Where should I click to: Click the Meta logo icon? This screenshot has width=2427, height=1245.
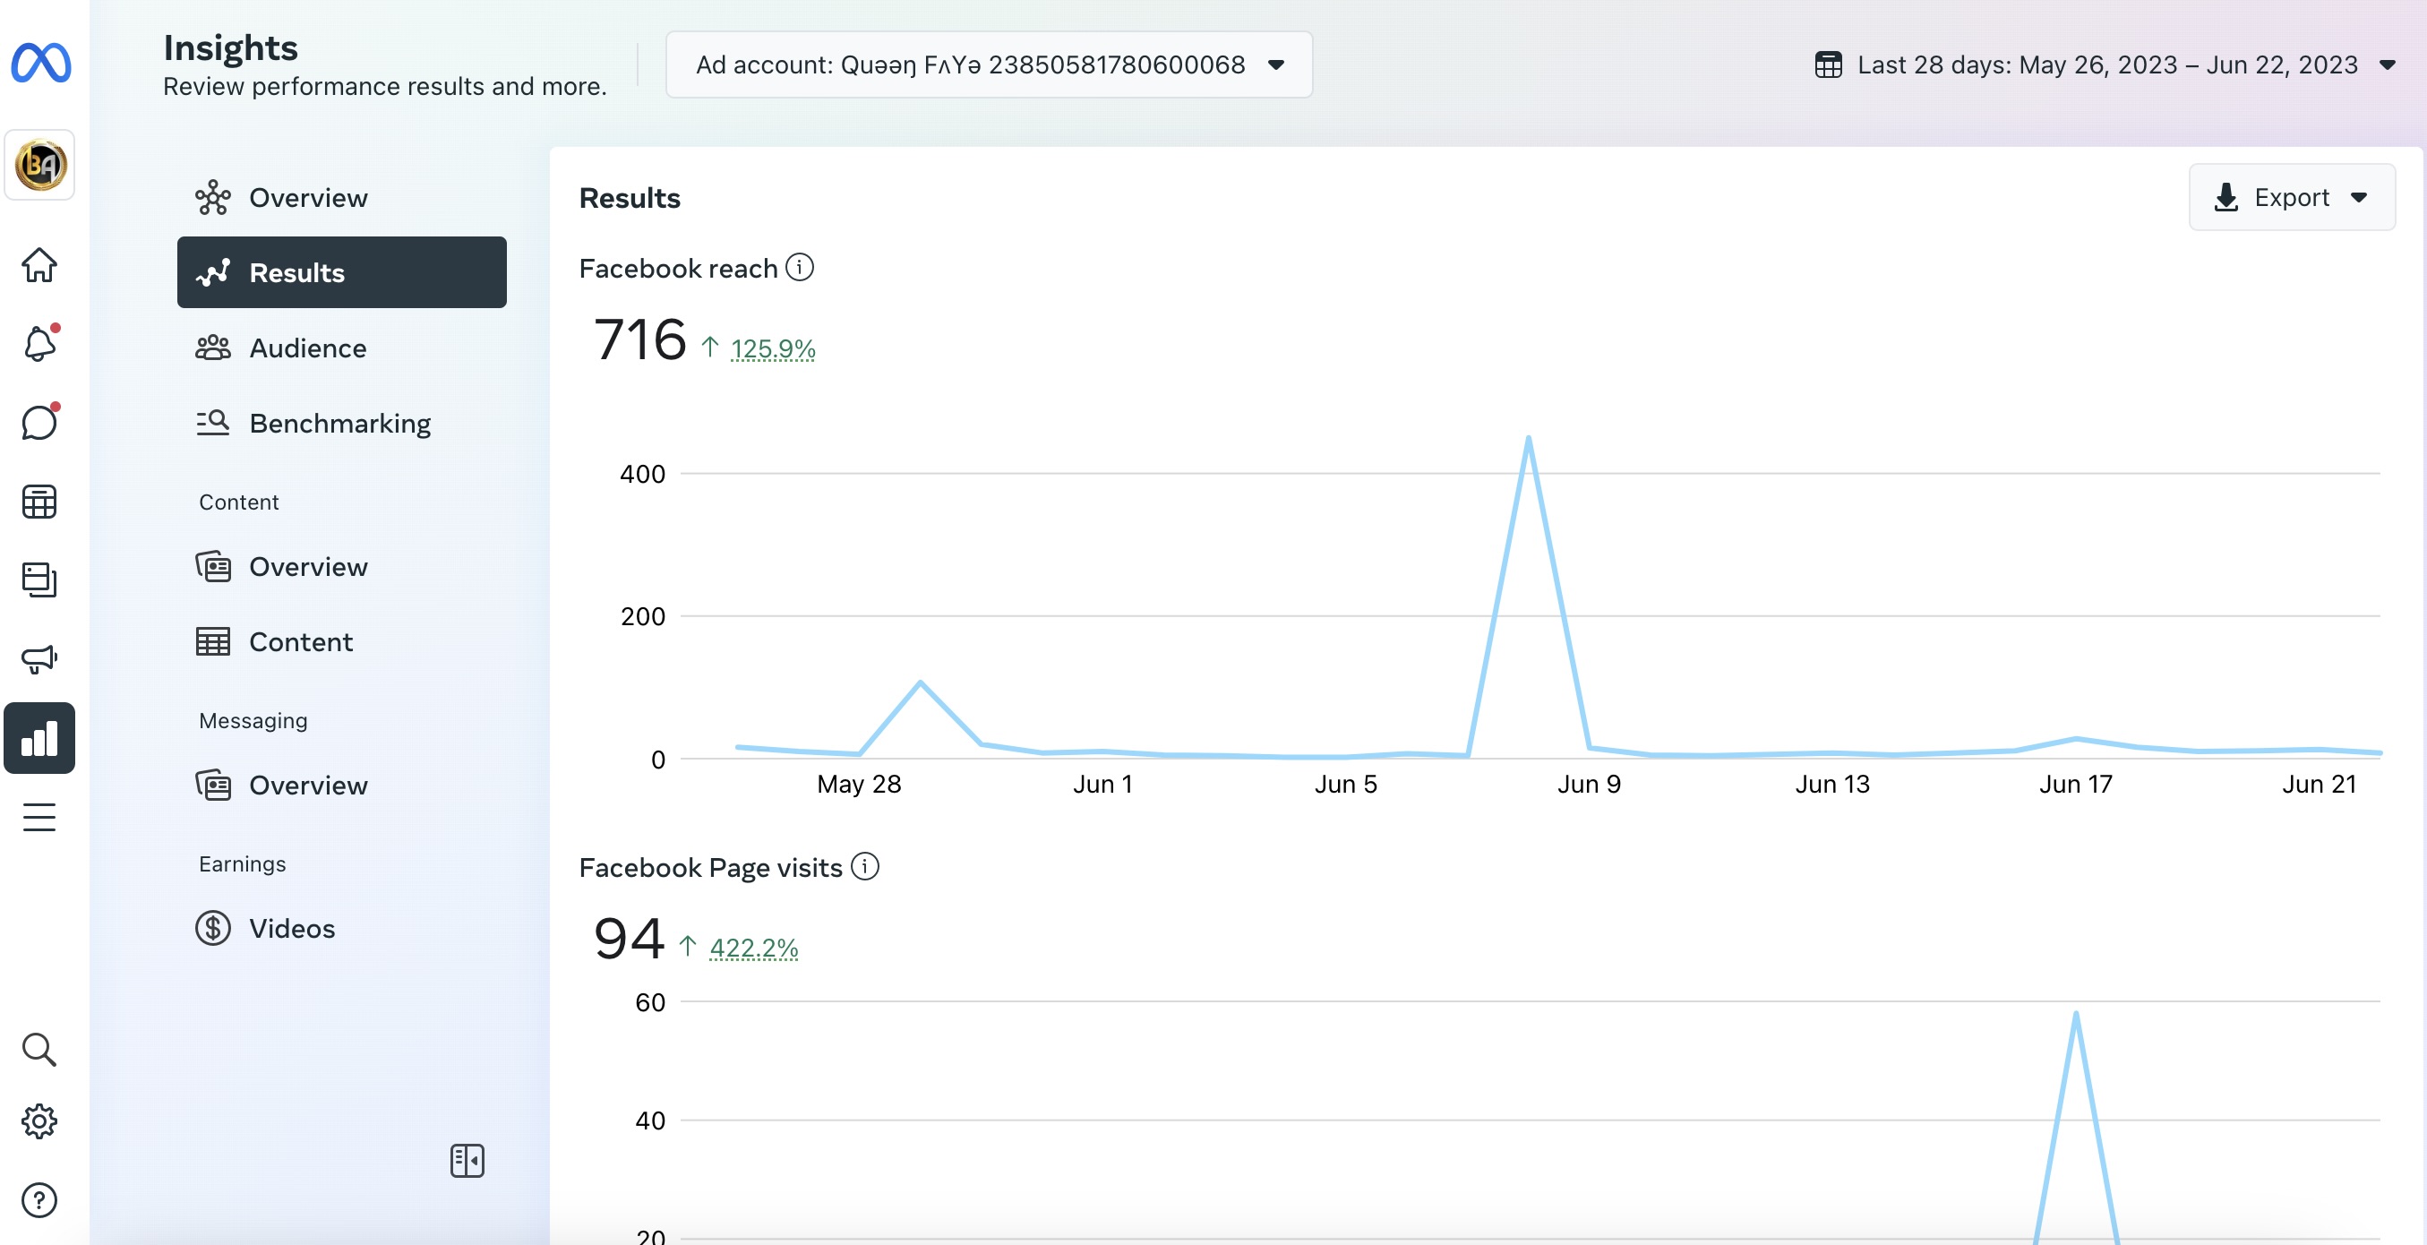(x=40, y=62)
